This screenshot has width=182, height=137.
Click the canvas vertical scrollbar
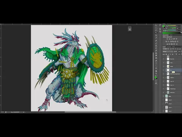click(x=154, y=66)
